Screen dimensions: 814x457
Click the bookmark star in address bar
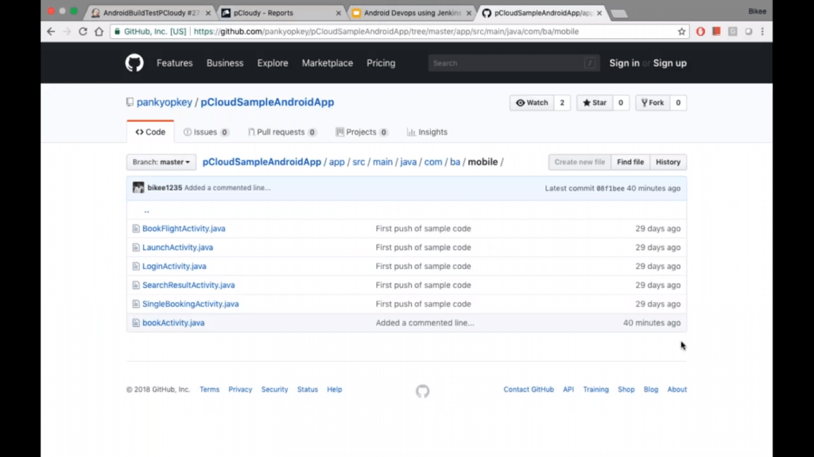(x=681, y=32)
